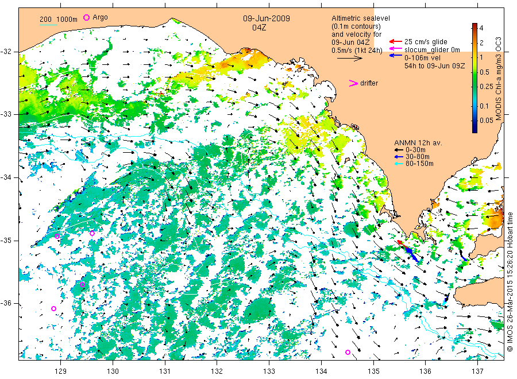Click the 'MODIS Chl-a mg/m3 OC3' colorbar title
Viewport: 517px width, 379px height.
pos(498,79)
